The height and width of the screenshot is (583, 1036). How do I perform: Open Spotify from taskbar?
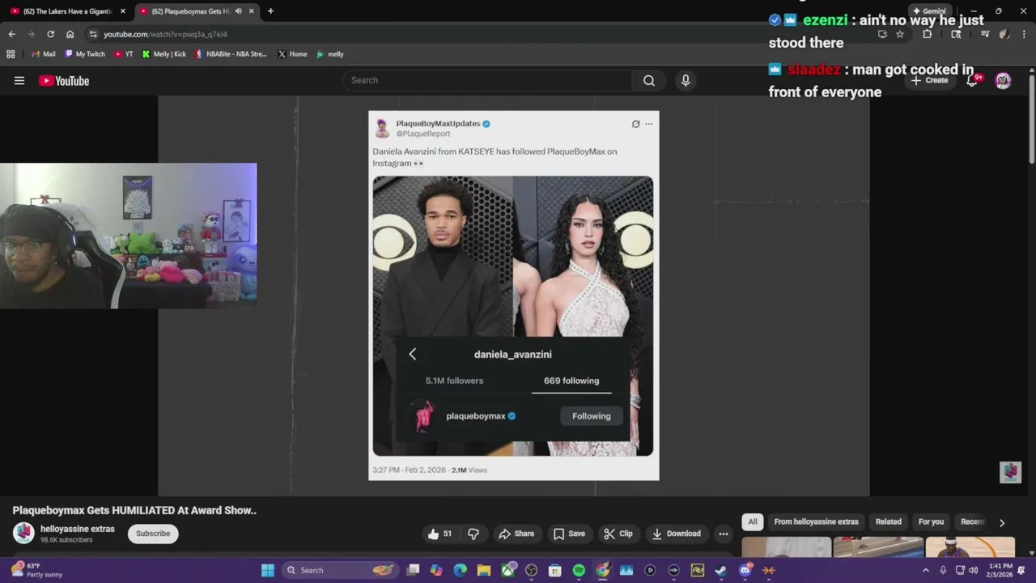click(579, 570)
